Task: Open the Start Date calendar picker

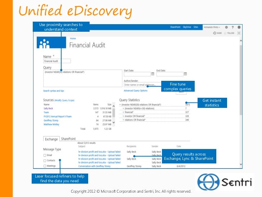Action: click(x=153, y=74)
